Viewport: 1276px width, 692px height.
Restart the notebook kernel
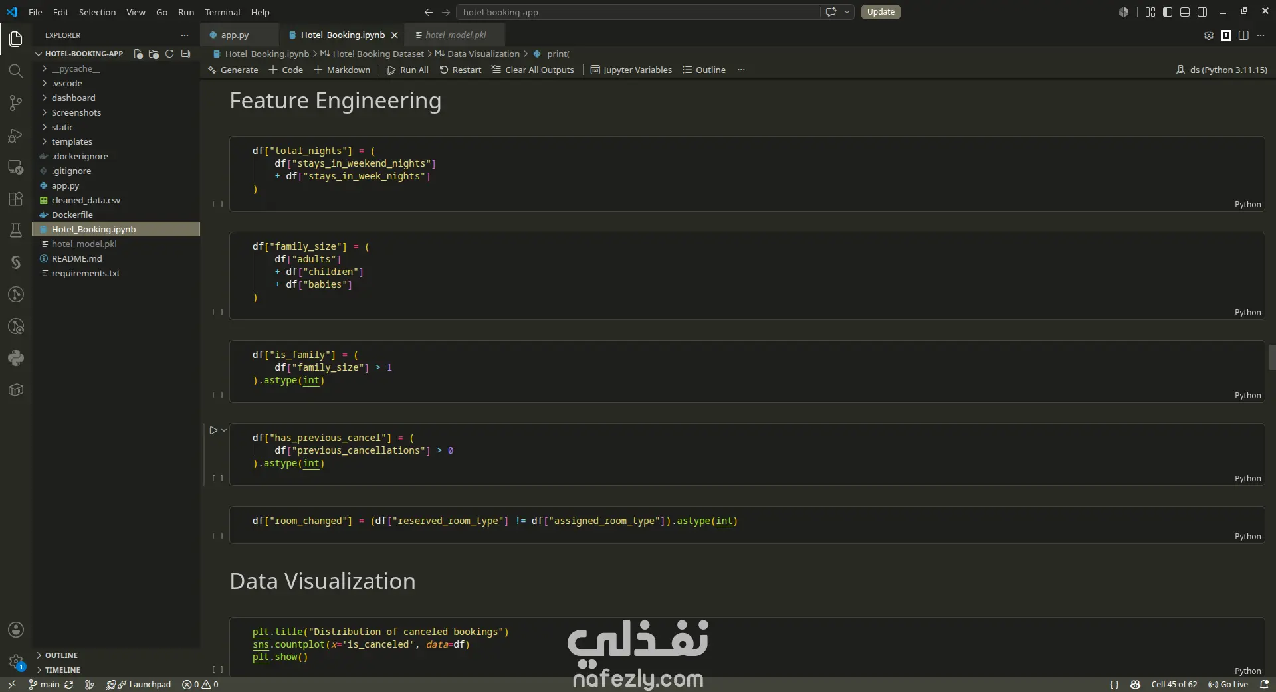click(x=461, y=70)
